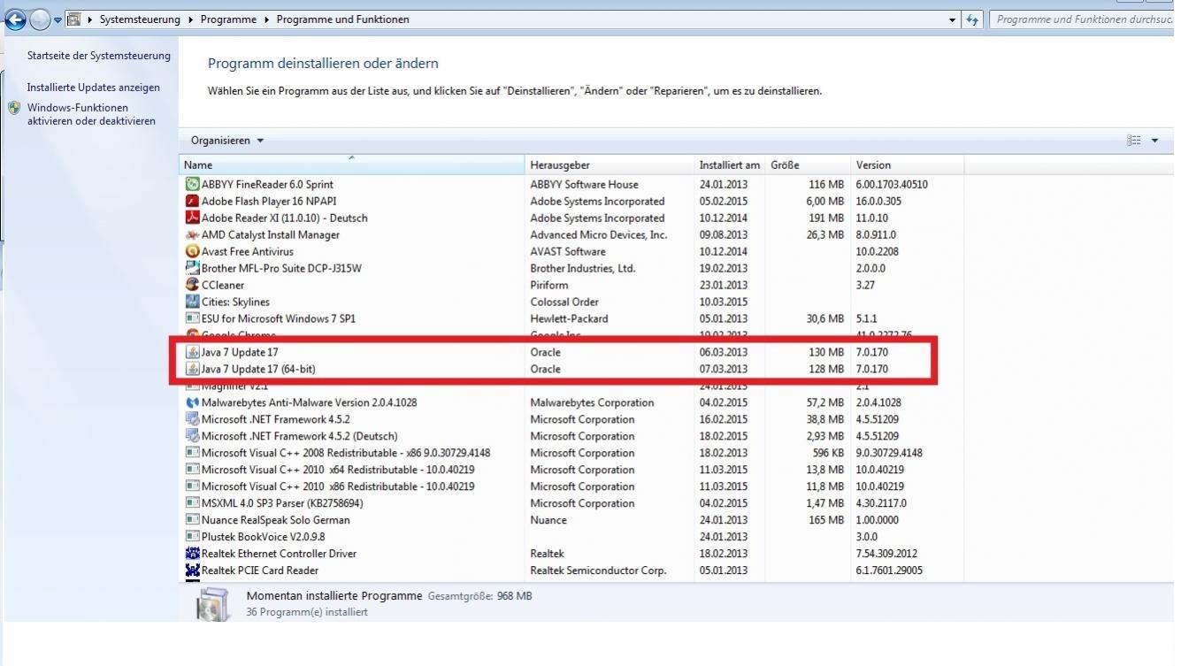Change list view with the view icon
This screenshot has width=1181, height=666.
[1134, 141]
